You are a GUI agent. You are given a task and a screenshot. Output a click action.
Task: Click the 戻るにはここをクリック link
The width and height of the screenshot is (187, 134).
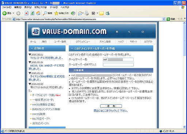pyautogui.click(x=111, y=111)
